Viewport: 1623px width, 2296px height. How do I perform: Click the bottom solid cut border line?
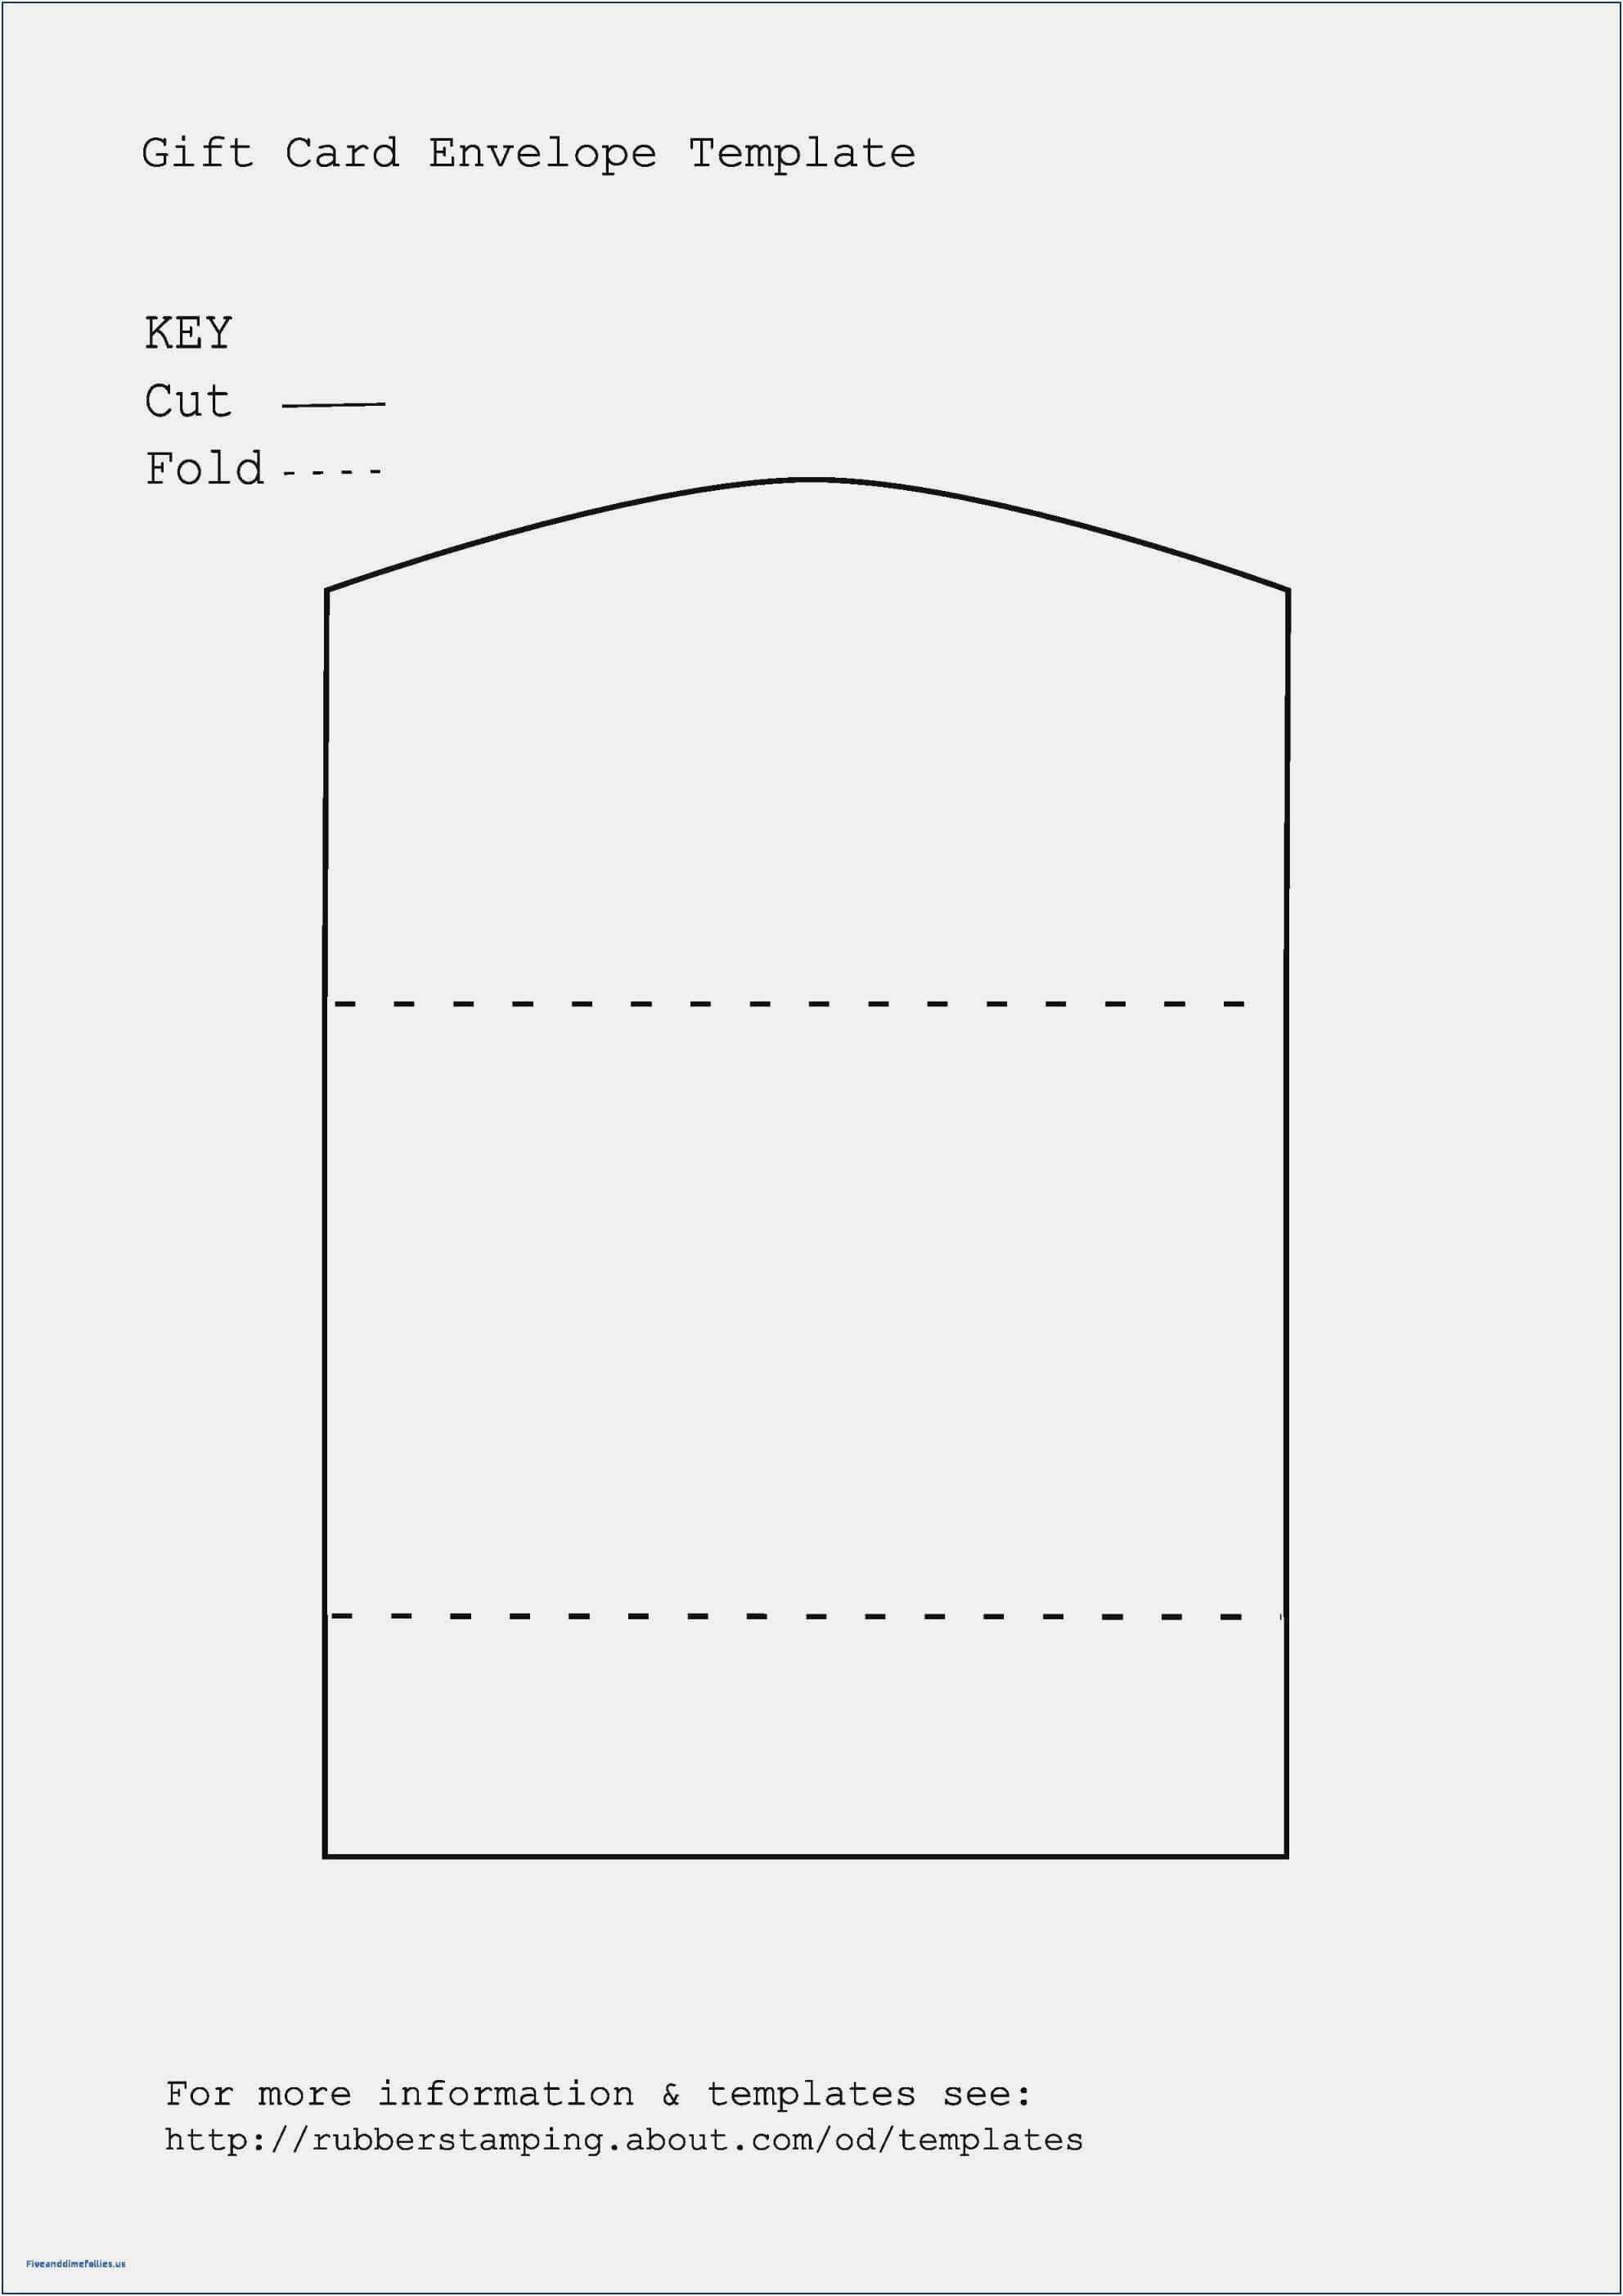click(x=811, y=1846)
